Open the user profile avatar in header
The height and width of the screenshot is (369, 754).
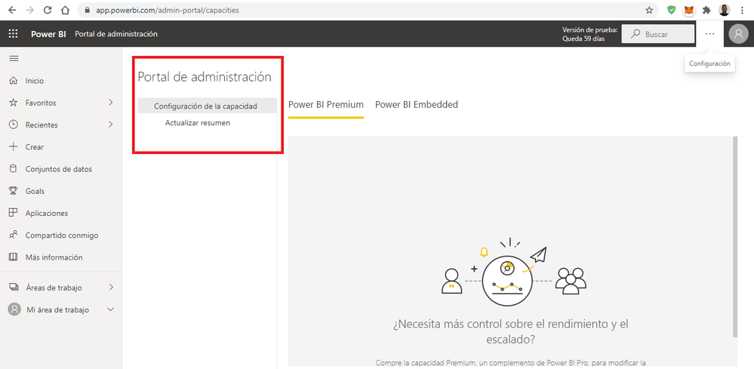pos(738,34)
